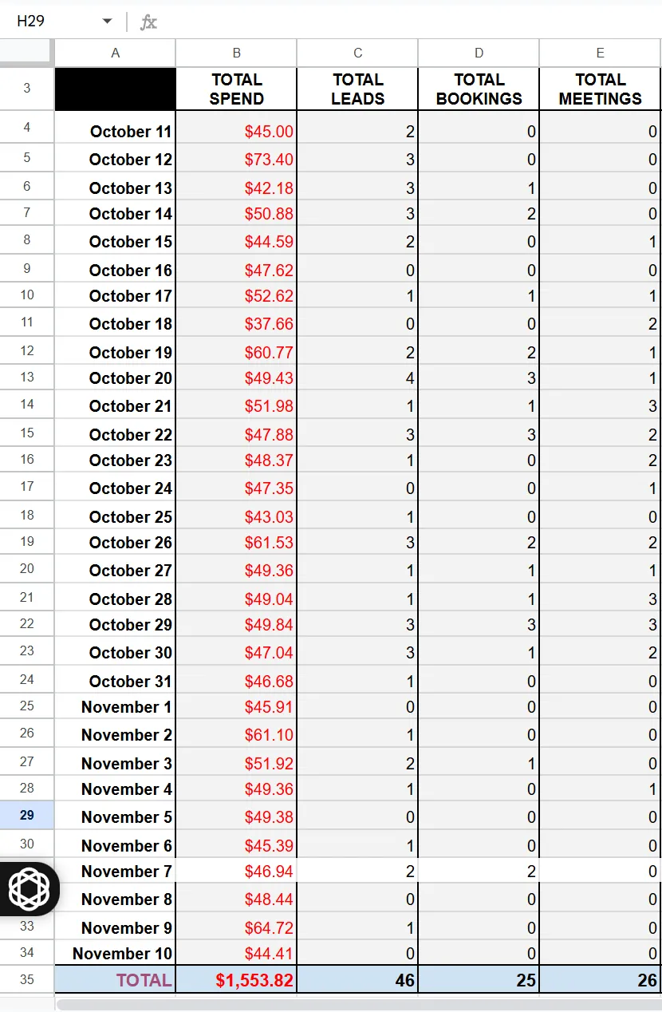Select column D header
This screenshot has height=1012, width=662.
tap(479, 53)
